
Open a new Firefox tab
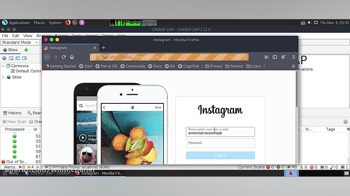pyautogui.click(x=104, y=48)
